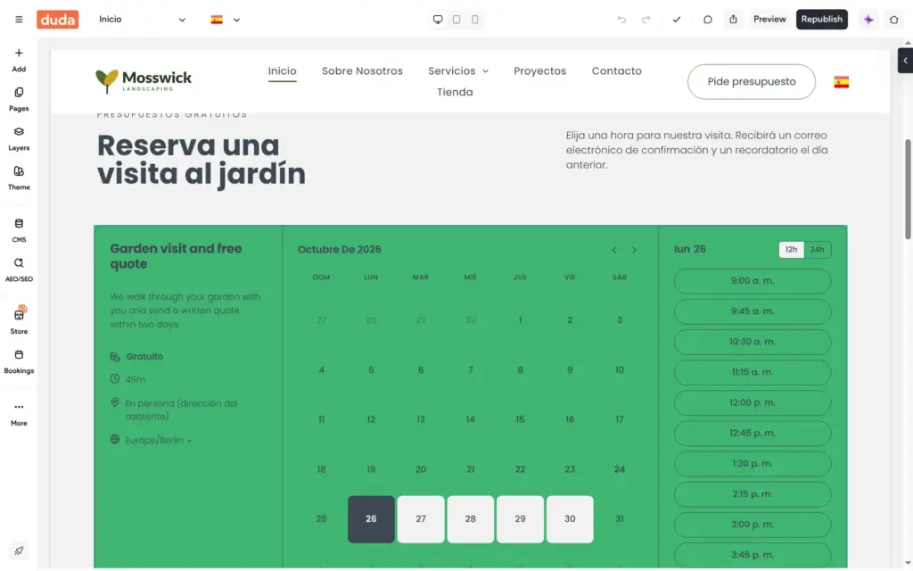Open the Pages panel
Screen dimensions: 913x571
click(x=19, y=100)
